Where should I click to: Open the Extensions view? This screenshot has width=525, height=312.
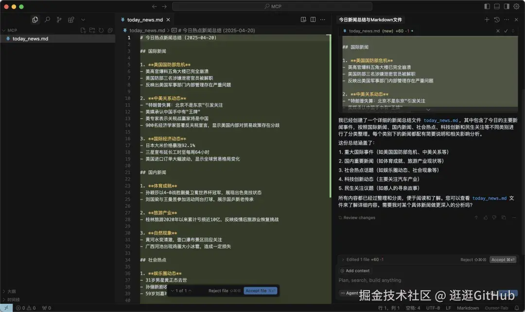pyautogui.click(x=71, y=19)
